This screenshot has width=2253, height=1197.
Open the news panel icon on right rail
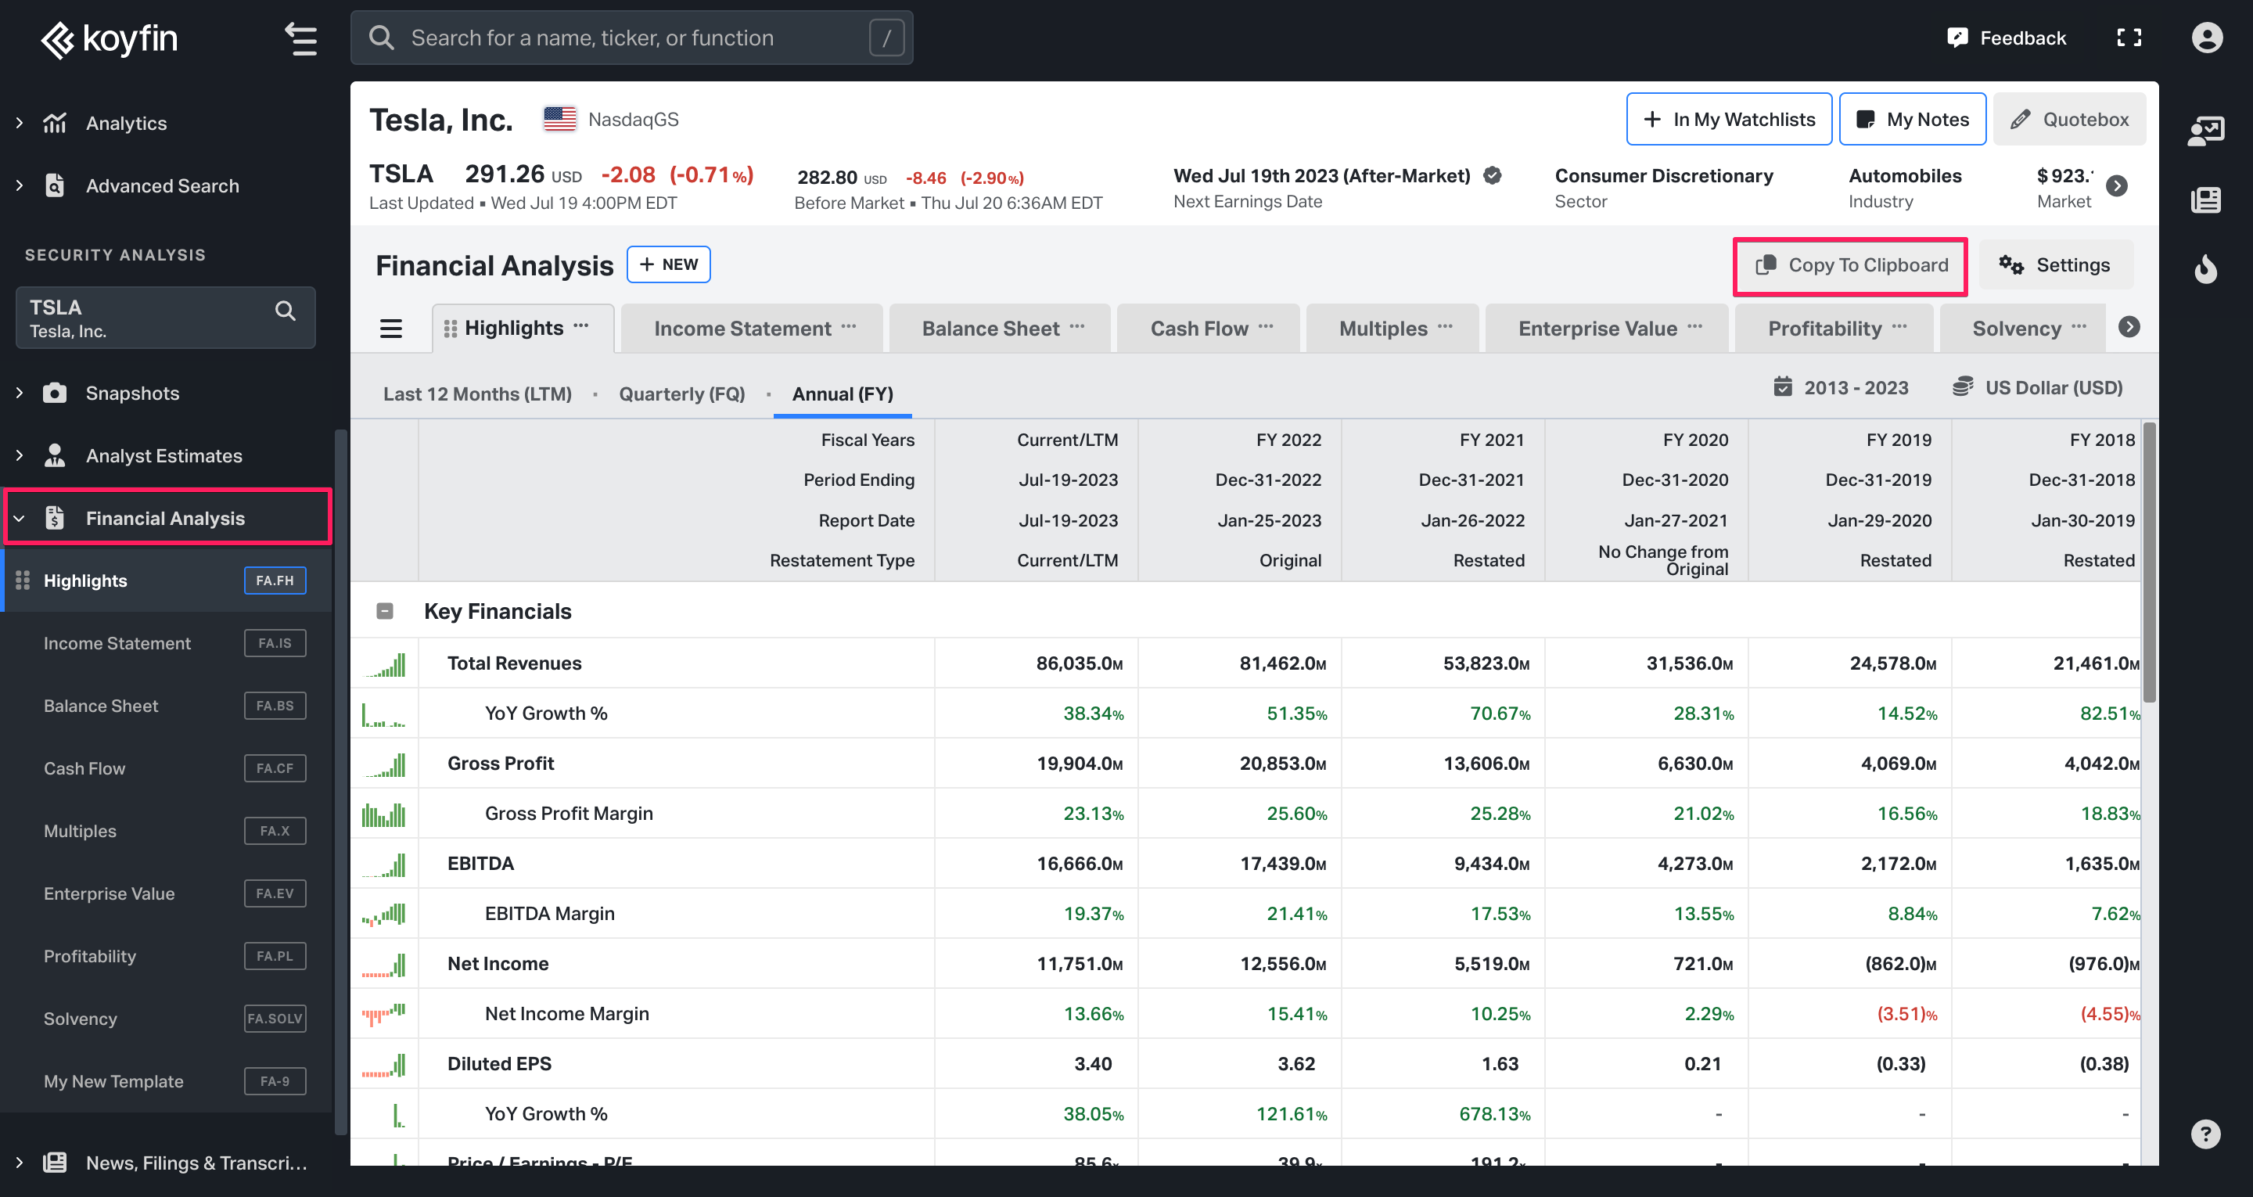click(2205, 199)
